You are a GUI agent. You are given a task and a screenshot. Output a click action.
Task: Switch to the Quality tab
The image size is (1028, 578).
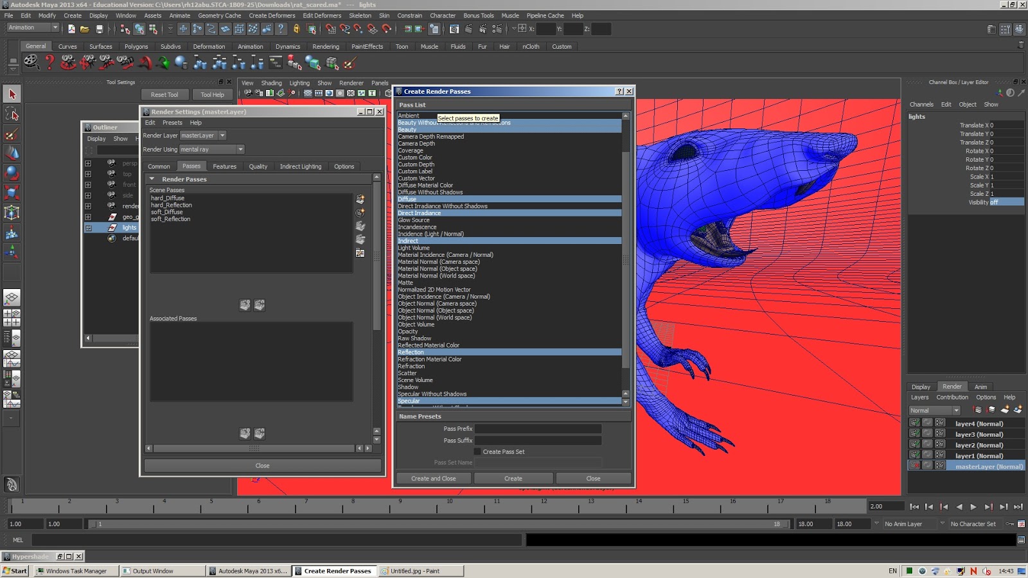point(258,166)
